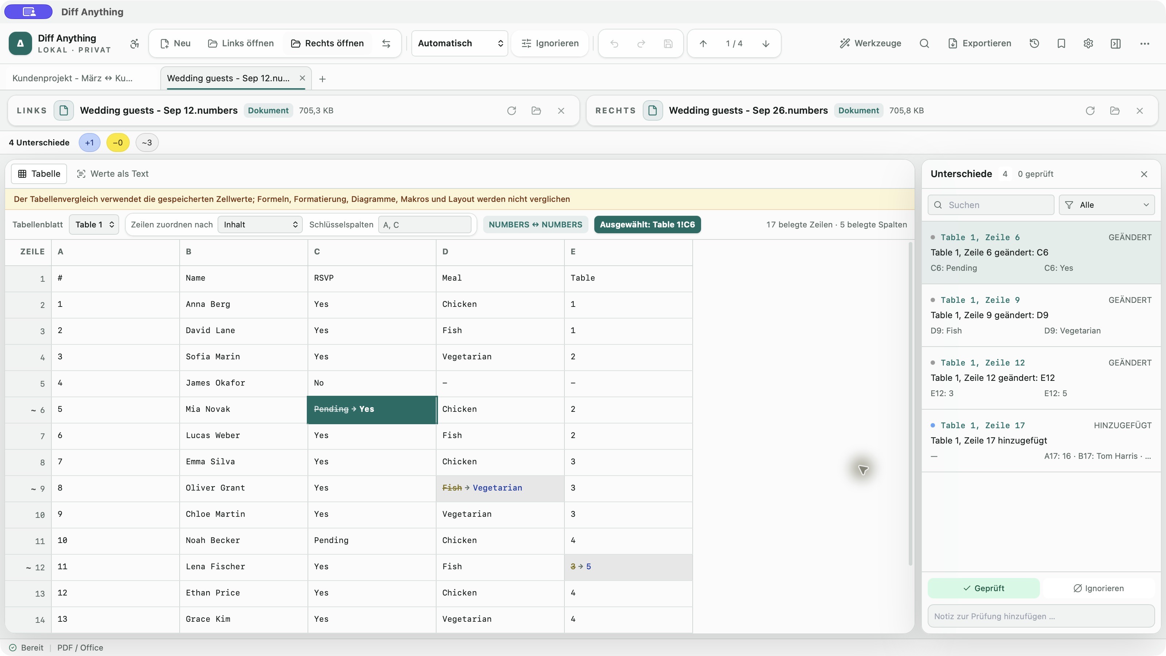Click the Neu button
The image size is (1166, 656).
click(176, 43)
